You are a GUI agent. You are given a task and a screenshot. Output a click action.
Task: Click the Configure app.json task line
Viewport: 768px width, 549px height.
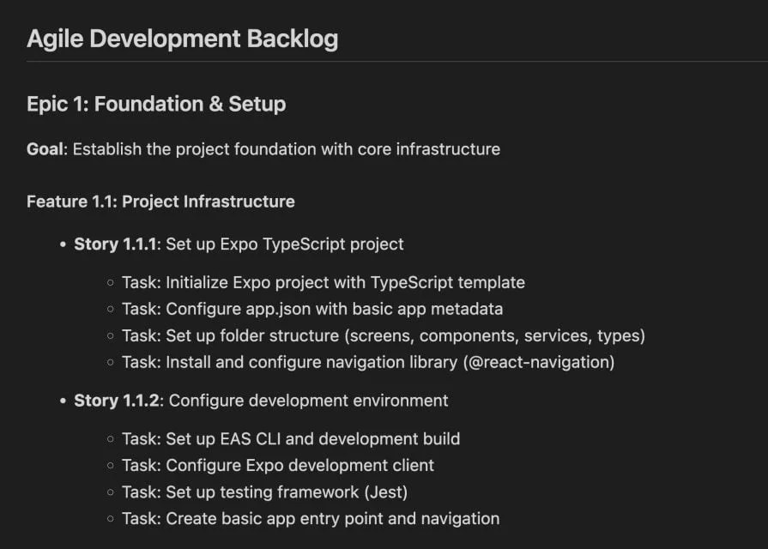(x=312, y=309)
